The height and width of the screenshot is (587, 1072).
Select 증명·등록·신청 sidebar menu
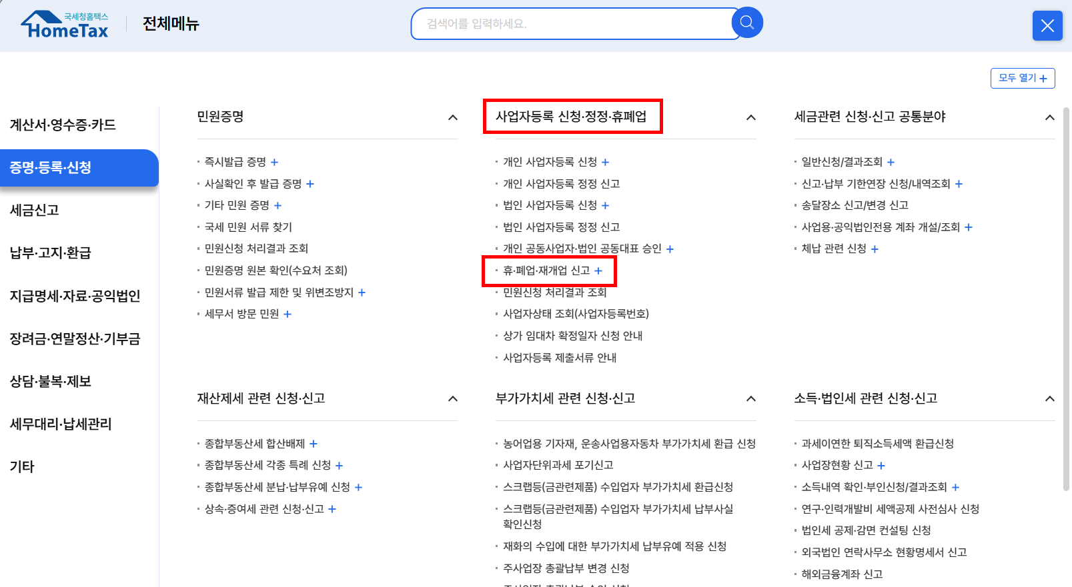coord(79,167)
